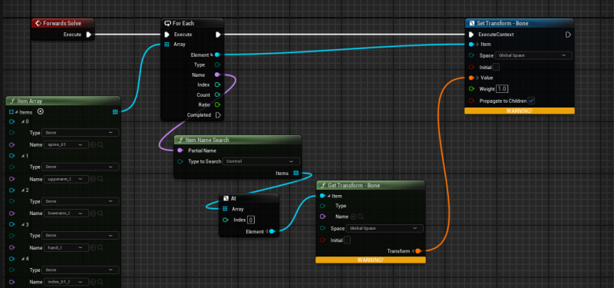
Task: Collapse the Items array expander
Action: (x=16, y=112)
